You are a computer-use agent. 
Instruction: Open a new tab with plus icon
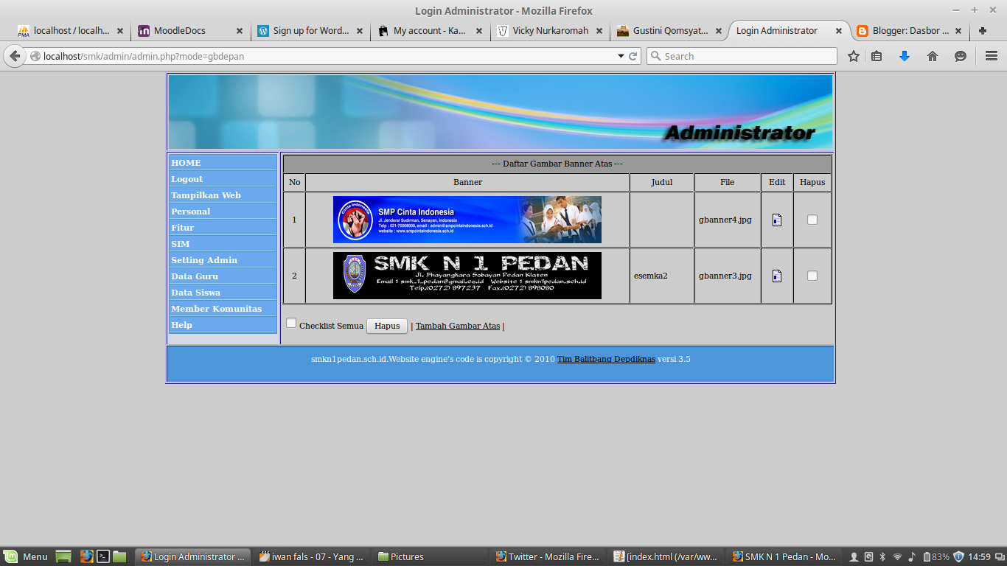pos(983,31)
